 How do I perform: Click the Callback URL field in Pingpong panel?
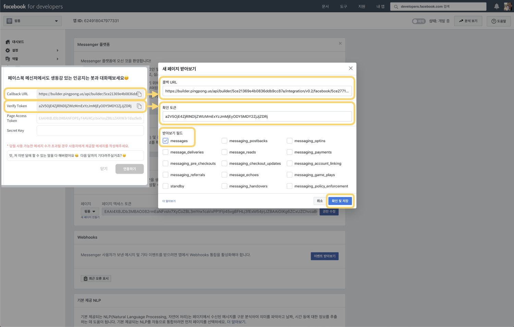coord(88,94)
